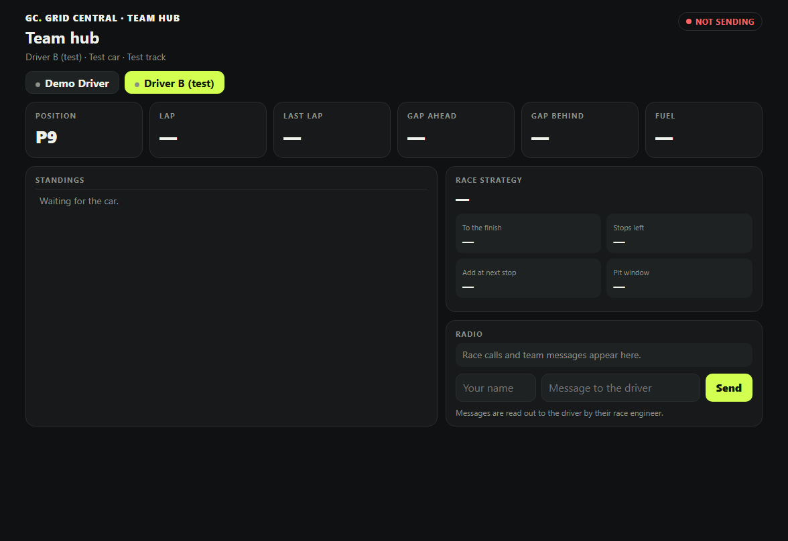Click the LAP stat card

point(208,130)
